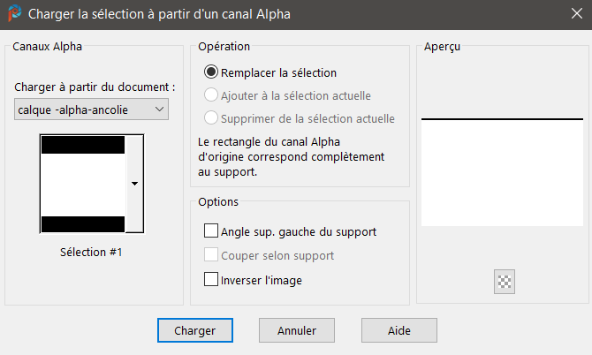Cancel with the Annuler button

pos(297,330)
